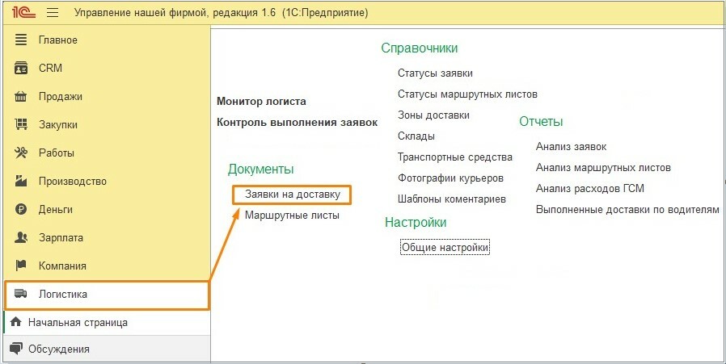Viewport: 726px width, 364px height.
Task: Open Фотографии курьеров catalog
Action: [450, 178]
